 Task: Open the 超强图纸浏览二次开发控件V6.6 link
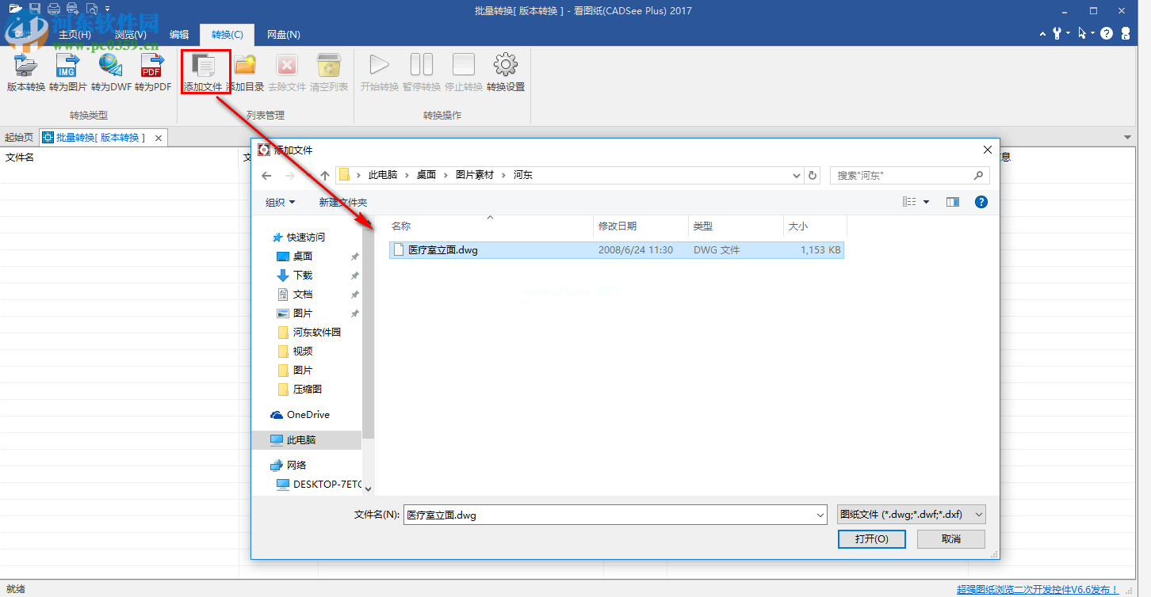coord(1037,589)
